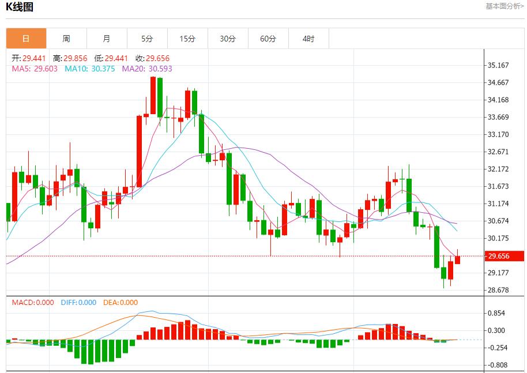The width and height of the screenshot is (527, 373).
Task: Select the 15分 timeframe tab
Action: (x=187, y=39)
